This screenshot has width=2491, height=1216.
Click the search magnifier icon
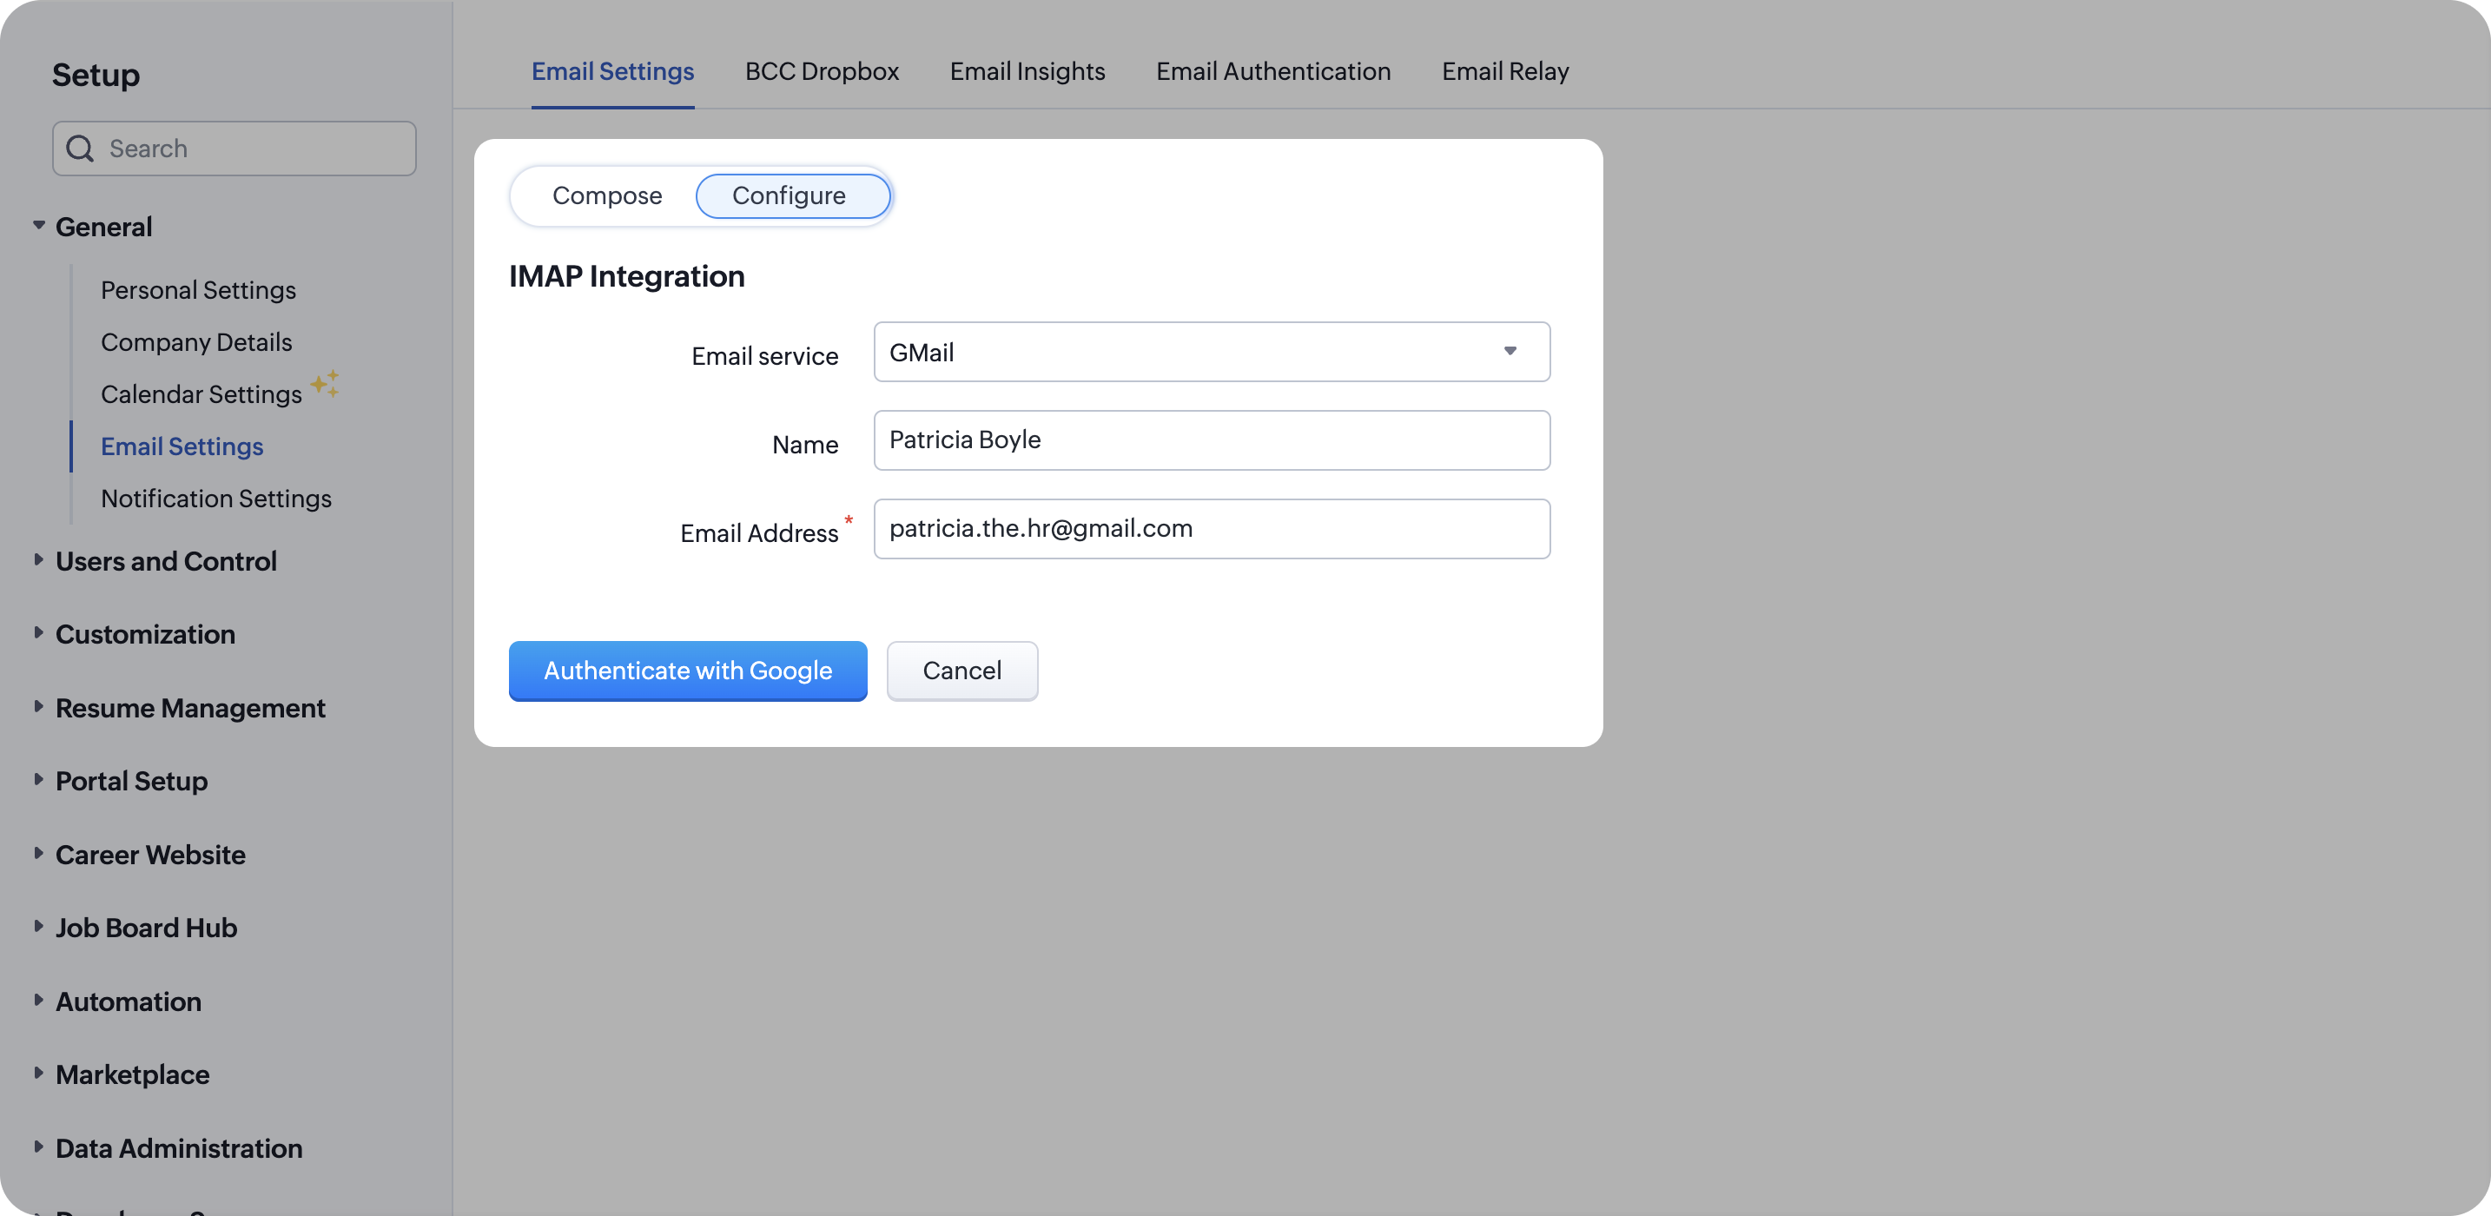tap(79, 148)
